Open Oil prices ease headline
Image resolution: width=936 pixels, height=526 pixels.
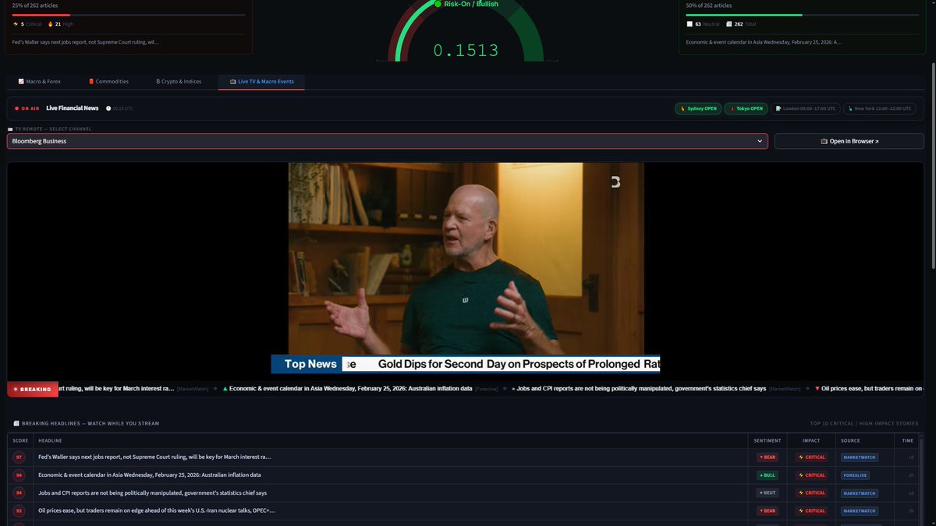[x=156, y=510]
